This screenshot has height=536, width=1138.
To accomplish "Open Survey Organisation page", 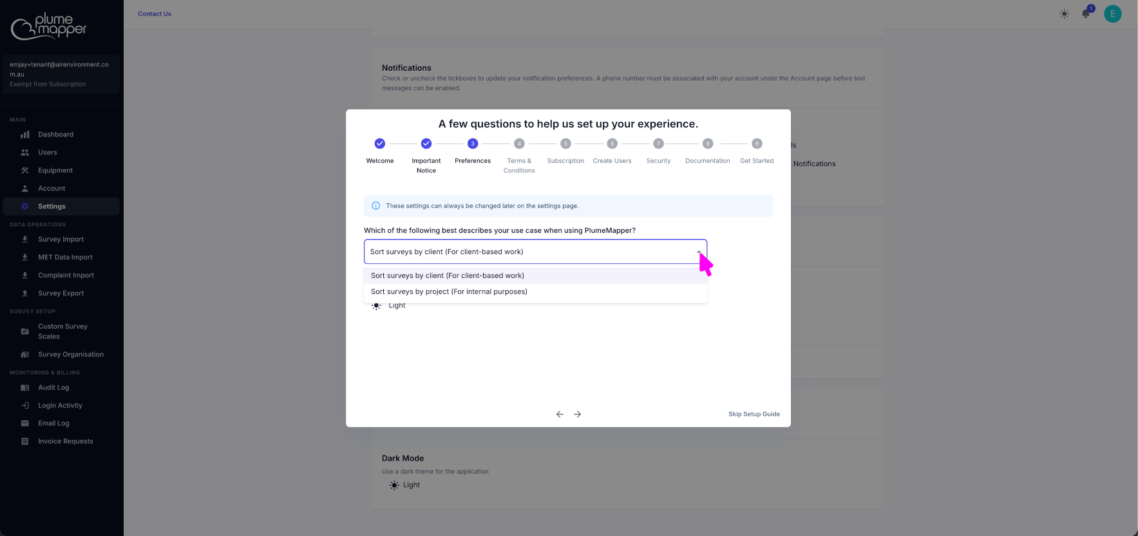I will (61, 355).
